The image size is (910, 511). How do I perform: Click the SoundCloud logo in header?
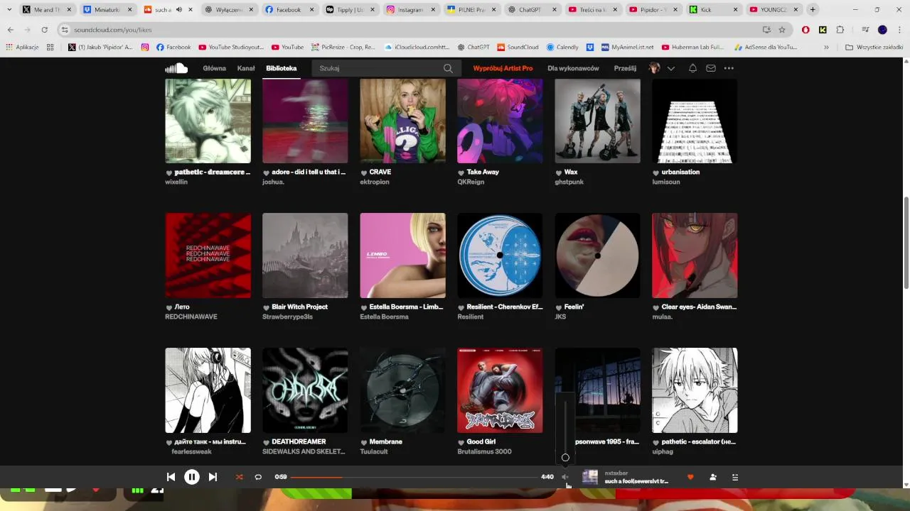pos(176,68)
